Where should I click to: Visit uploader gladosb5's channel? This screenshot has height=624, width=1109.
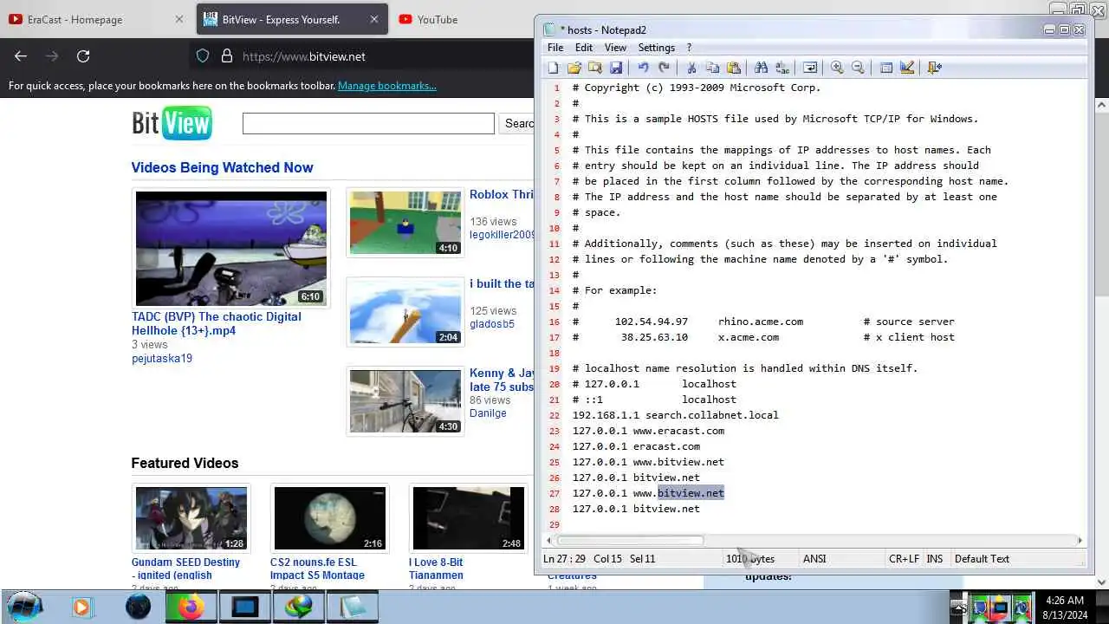(492, 324)
